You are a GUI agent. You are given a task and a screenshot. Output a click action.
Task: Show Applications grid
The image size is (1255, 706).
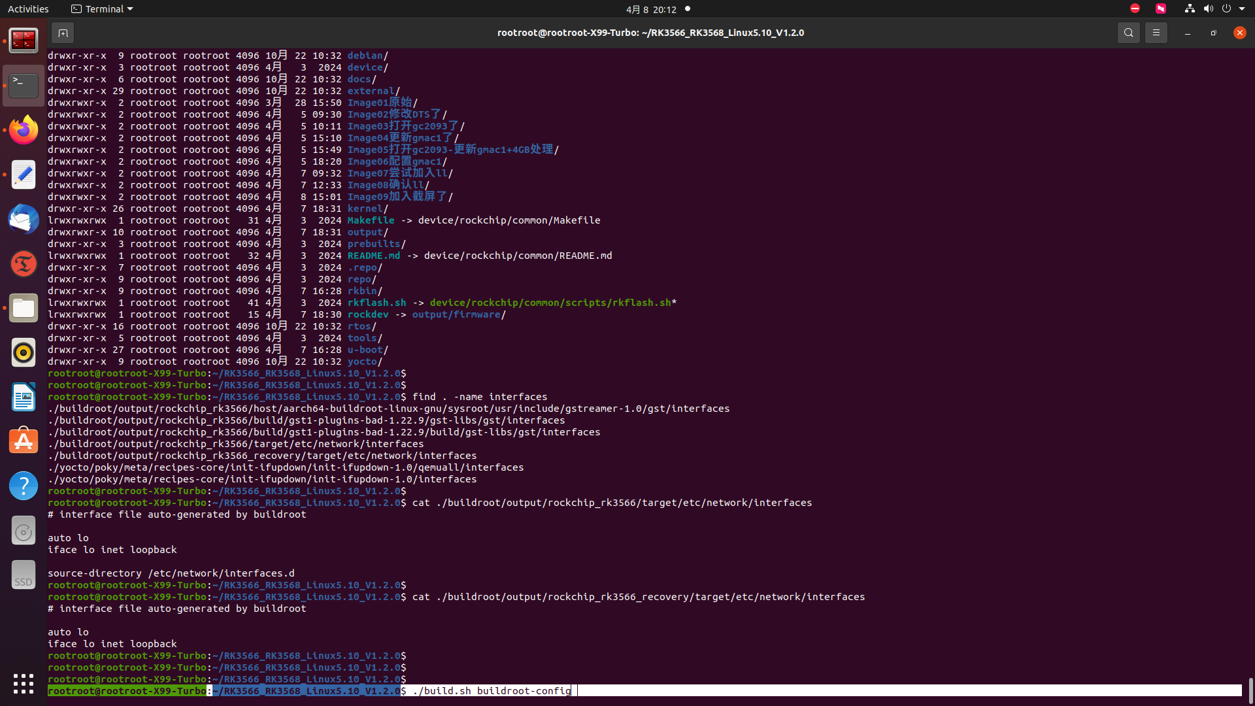pyautogui.click(x=24, y=684)
